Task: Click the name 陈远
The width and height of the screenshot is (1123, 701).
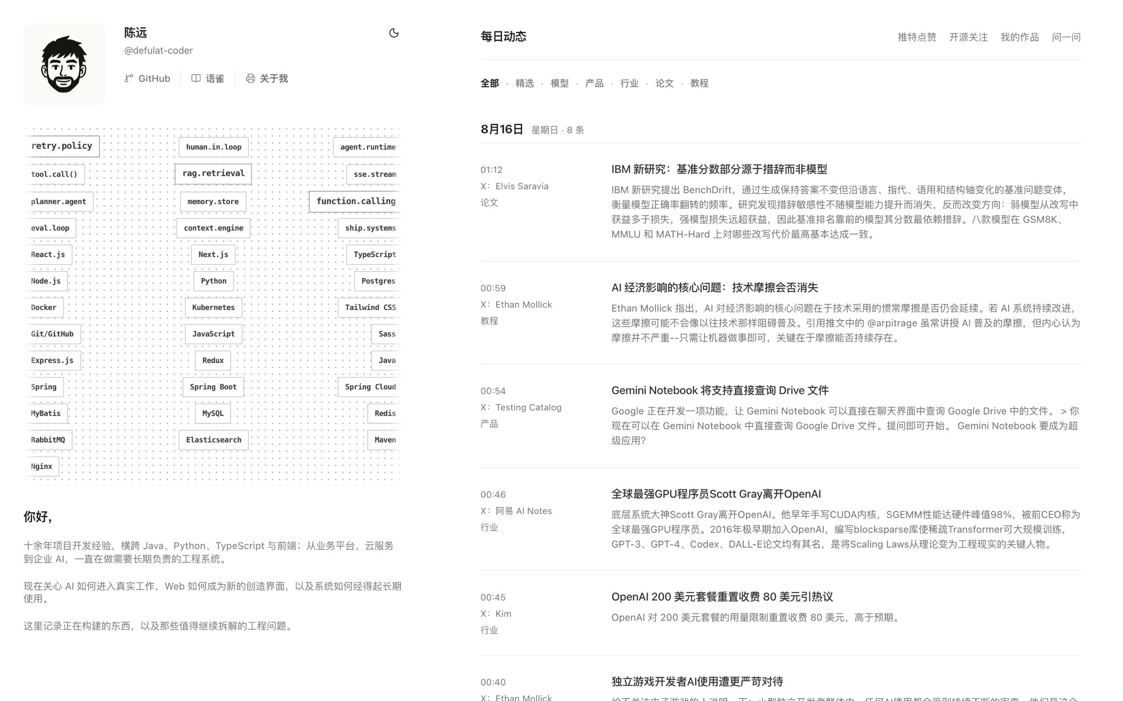Action: [x=136, y=33]
